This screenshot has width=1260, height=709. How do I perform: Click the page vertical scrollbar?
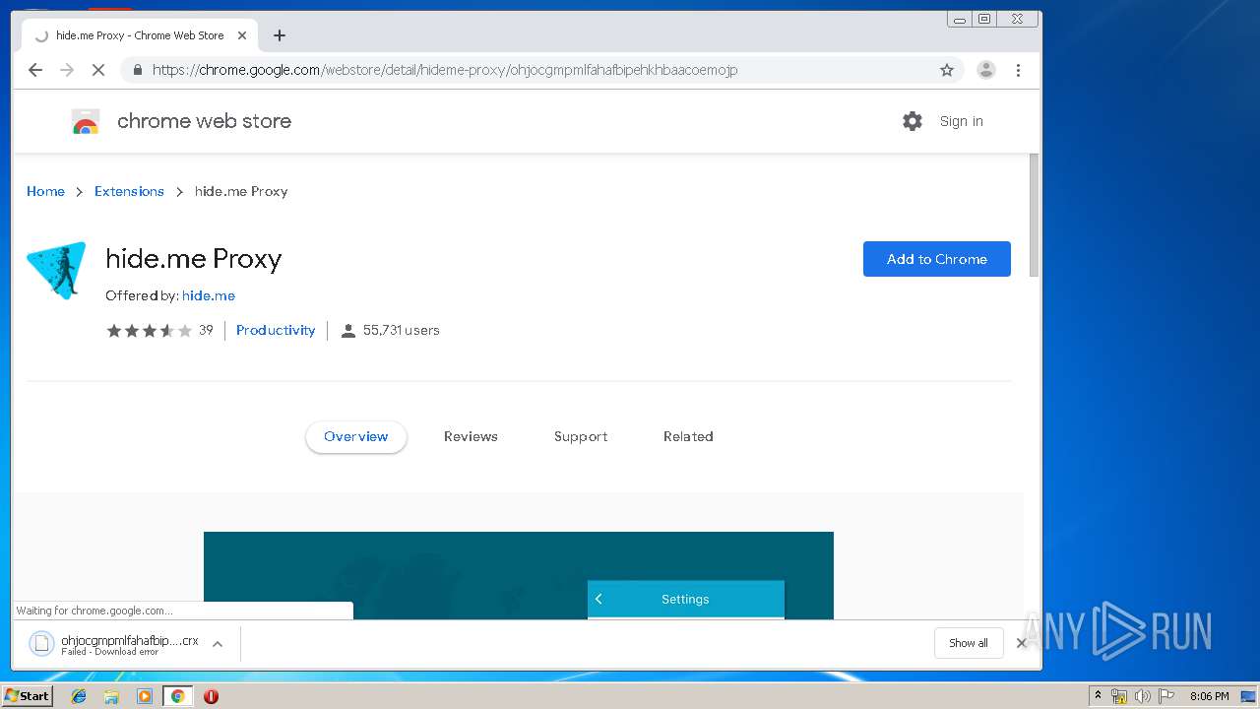(1034, 217)
